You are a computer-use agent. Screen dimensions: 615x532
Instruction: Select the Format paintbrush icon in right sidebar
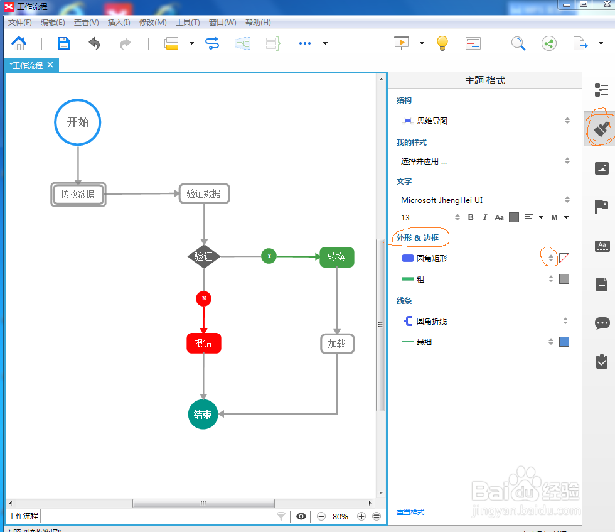601,128
